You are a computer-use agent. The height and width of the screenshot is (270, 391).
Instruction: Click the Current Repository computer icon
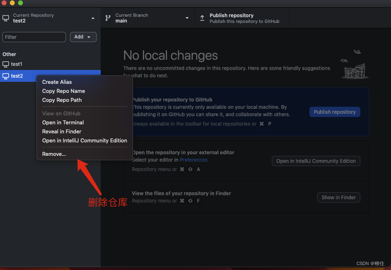[x=6, y=18]
